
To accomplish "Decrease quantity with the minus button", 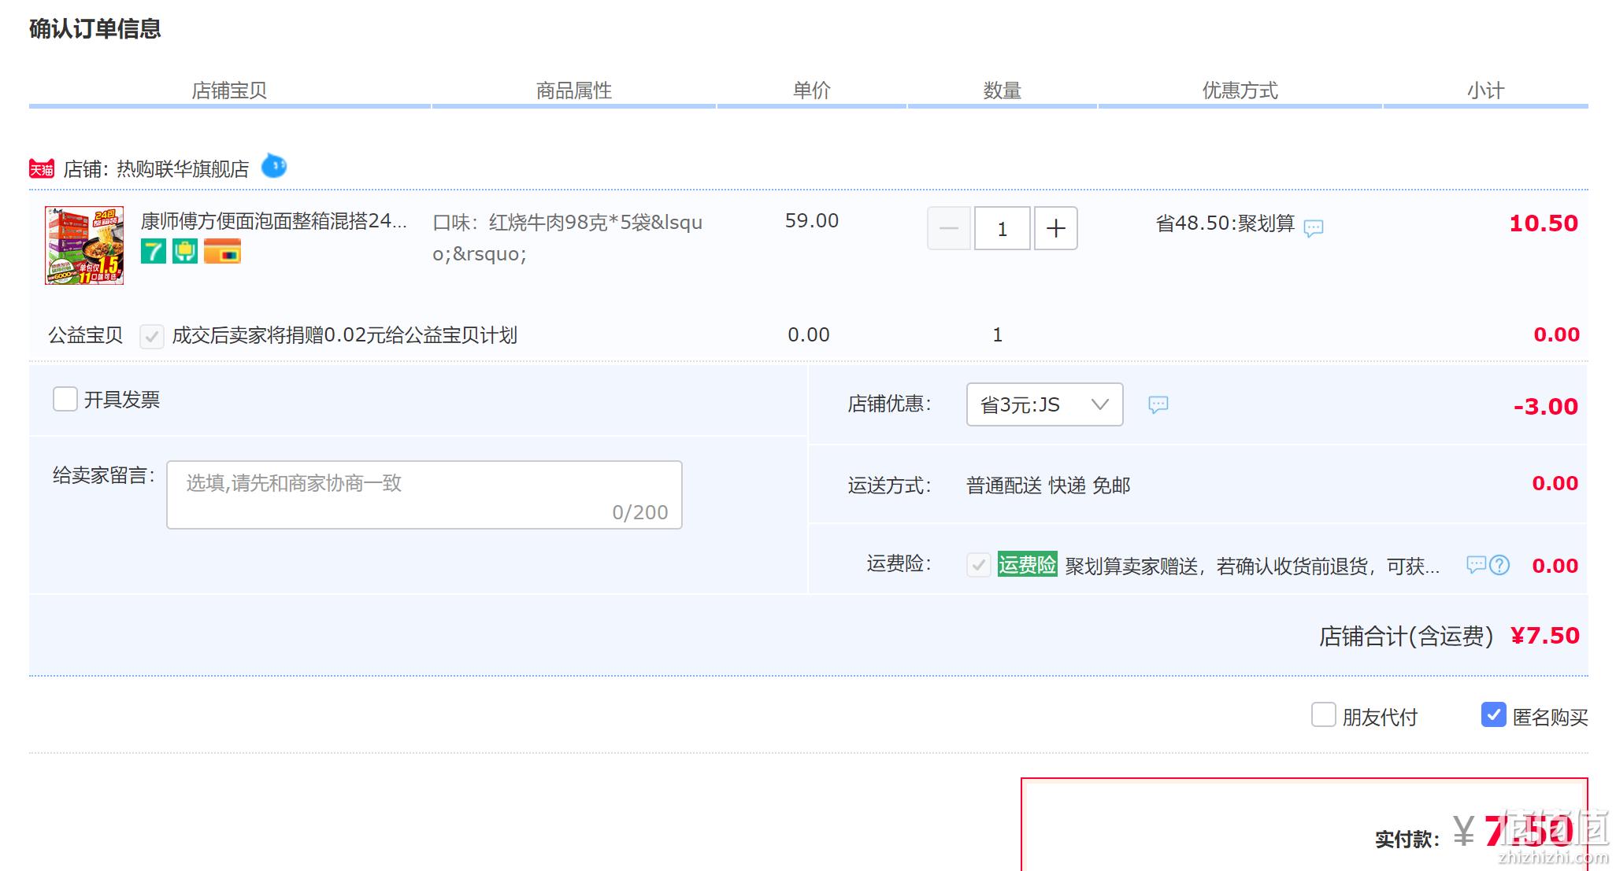I will click(949, 228).
